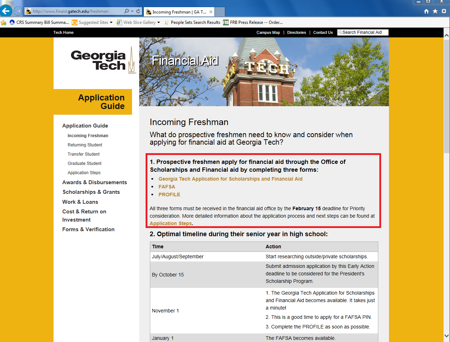This screenshot has width=450, height=342.
Task: Open the Contact Us link
Action: pos(323,32)
